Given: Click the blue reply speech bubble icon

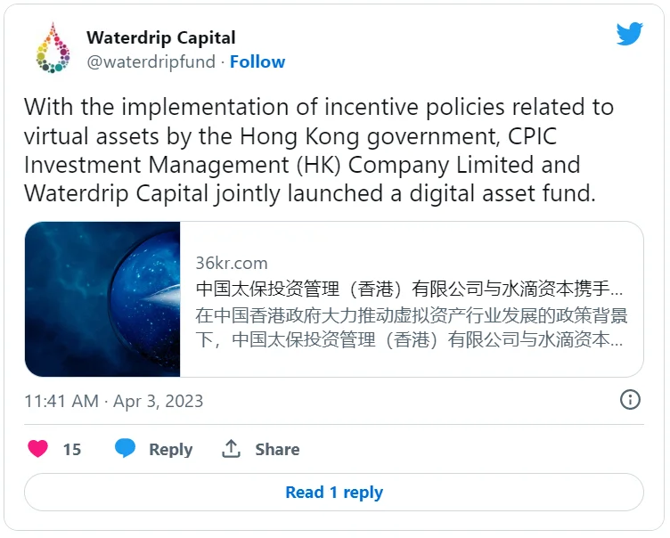Looking at the screenshot, I should click(126, 449).
